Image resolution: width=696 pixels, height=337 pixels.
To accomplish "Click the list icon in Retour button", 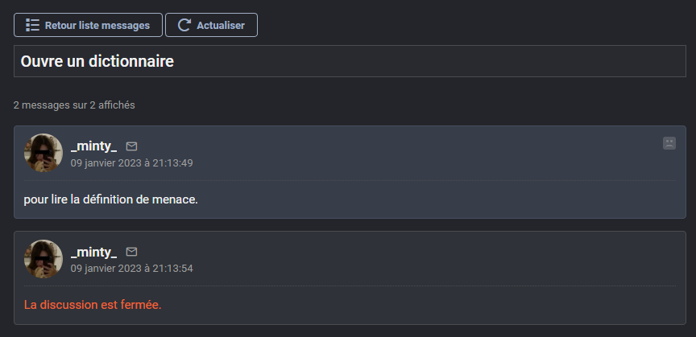I will [x=32, y=25].
